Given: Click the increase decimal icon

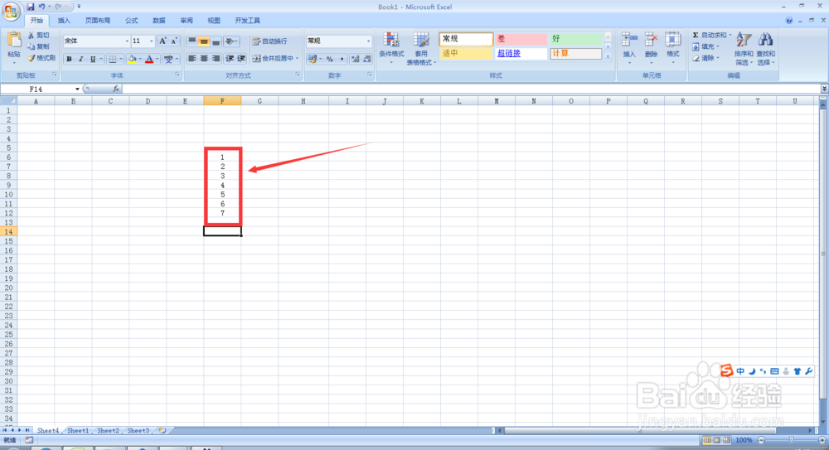Looking at the screenshot, I should coord(356,59).
